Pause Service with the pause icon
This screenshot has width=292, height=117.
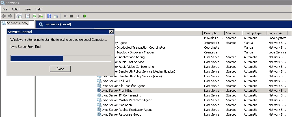[78, 16]
